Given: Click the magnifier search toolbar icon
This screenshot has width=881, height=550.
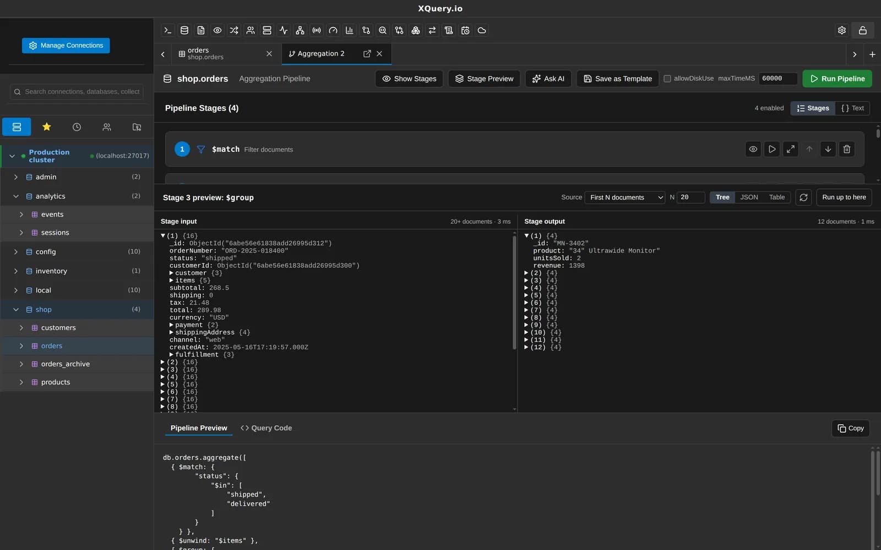Looking at the screenshot, I should pos(383,30).
